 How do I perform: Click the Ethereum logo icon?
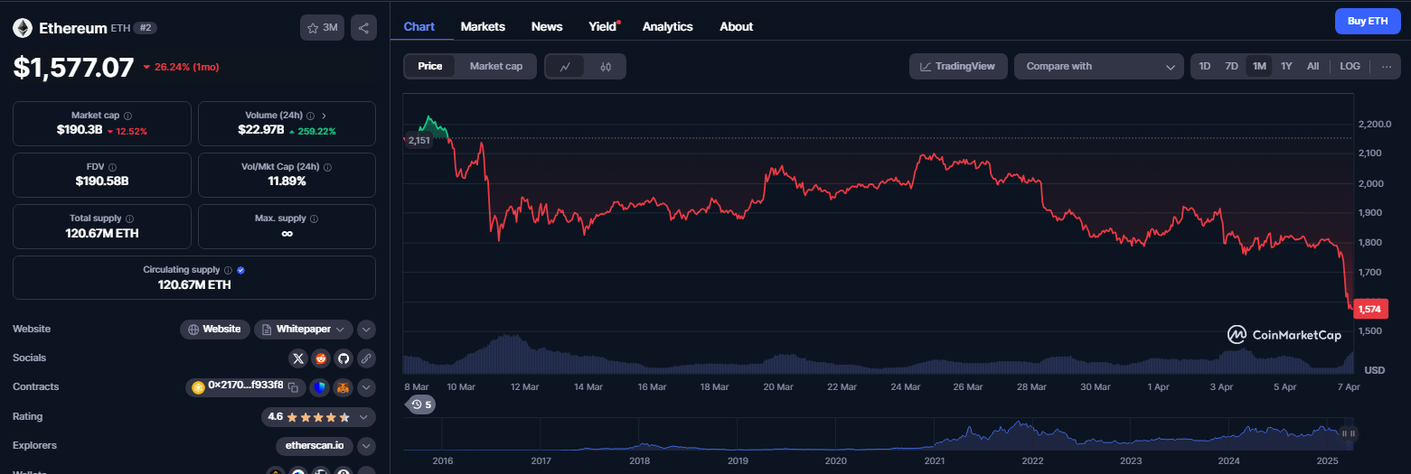(x=23, y=28)
